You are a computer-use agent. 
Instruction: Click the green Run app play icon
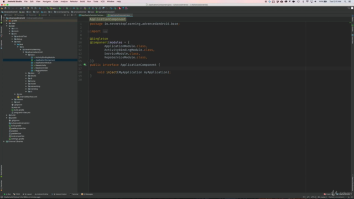tap(60, 8)
